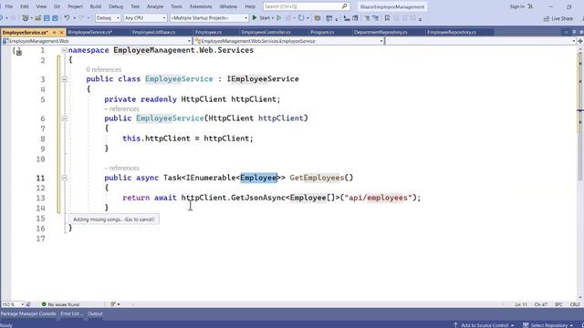Click Start Without Debugging icon

[278, 18]
